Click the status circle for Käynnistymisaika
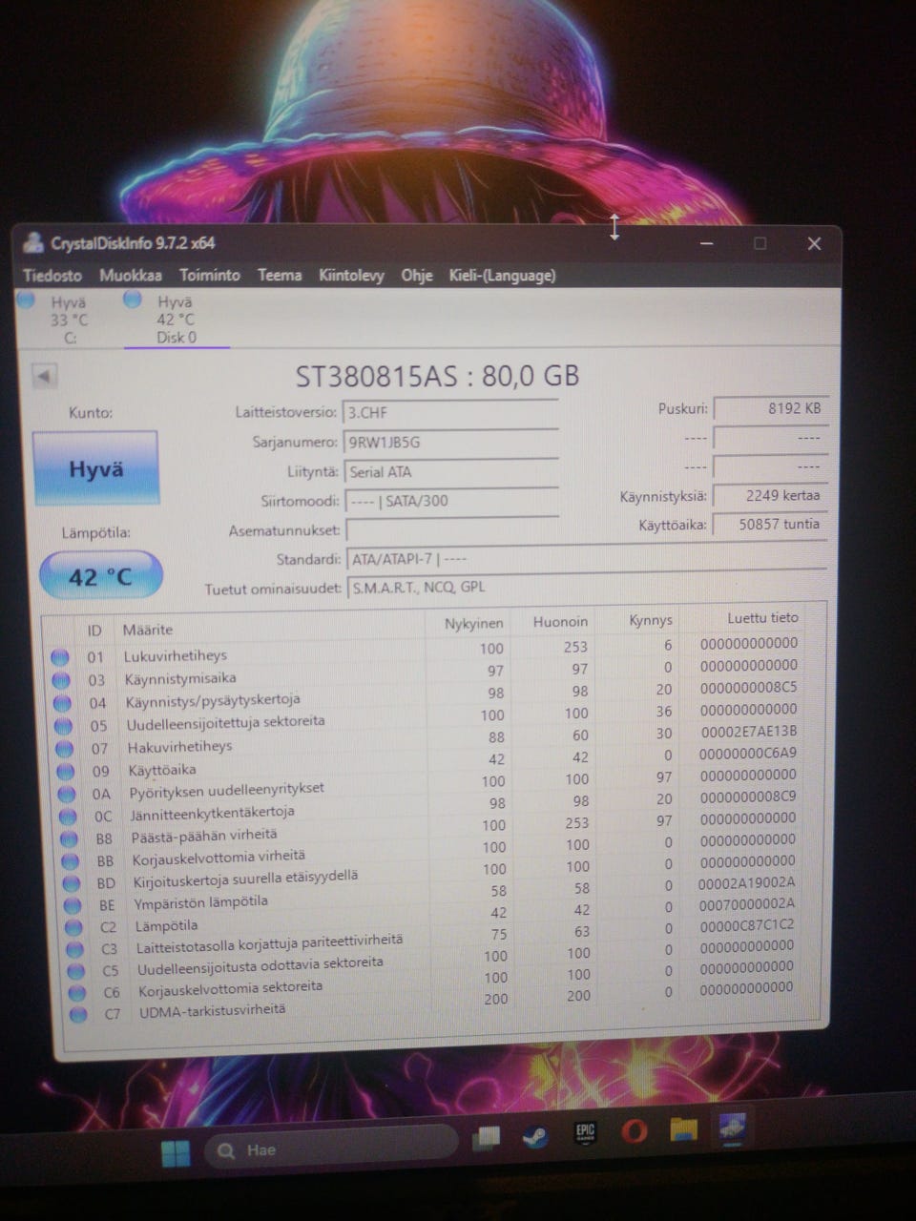This screenshot has height=1221, width=916. [x=60, y=680]
